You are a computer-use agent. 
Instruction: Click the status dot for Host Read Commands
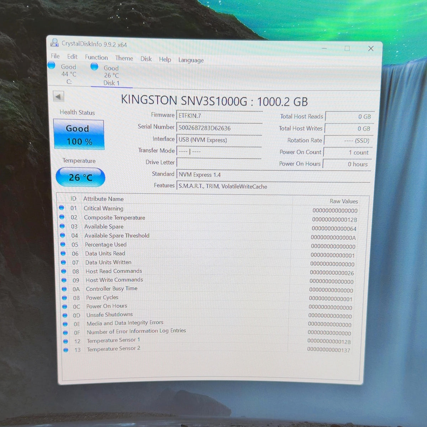coord(64,271)
